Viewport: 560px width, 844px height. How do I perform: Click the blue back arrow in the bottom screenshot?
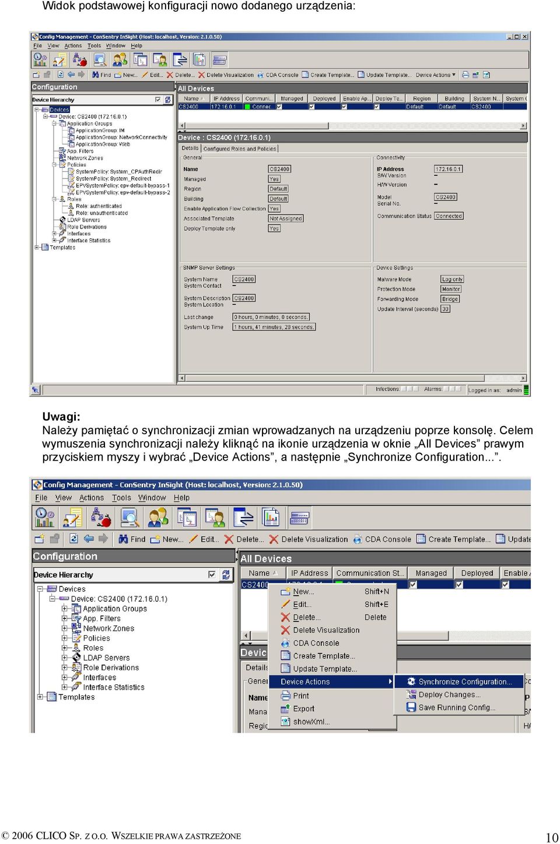[x=89, y=539]
